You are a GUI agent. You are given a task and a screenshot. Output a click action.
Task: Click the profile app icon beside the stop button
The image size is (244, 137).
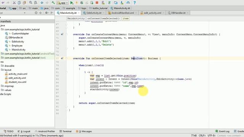click(92, 3)
